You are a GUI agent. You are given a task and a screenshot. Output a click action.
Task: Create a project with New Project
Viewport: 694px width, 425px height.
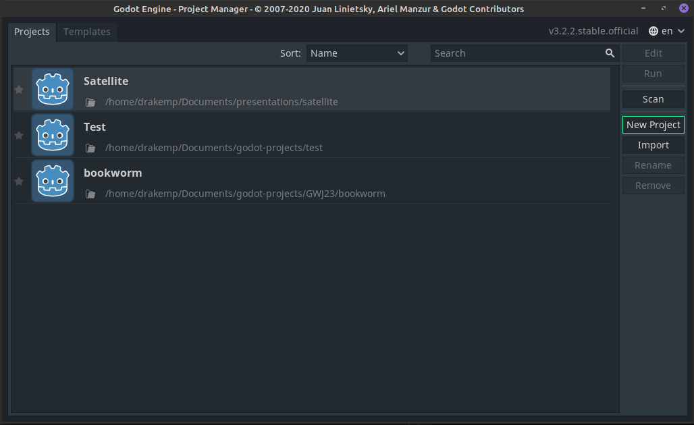653,125
